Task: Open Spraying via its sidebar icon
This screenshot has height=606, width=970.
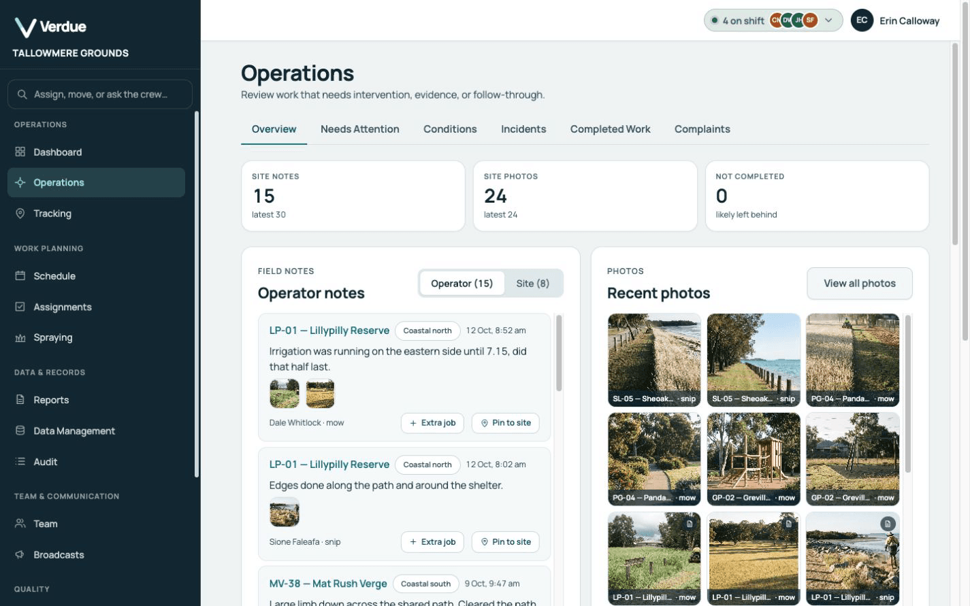Action: coord(20,337)
